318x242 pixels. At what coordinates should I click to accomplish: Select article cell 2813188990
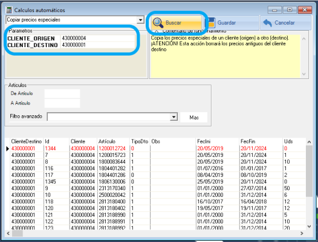click(x=113, y=215)
